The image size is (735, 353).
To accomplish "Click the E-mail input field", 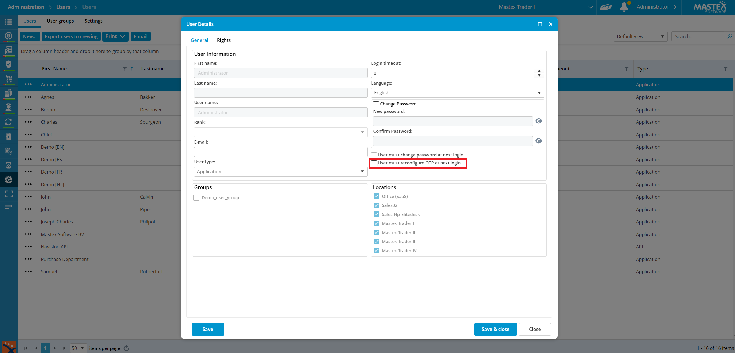I will tap(281, 152).
